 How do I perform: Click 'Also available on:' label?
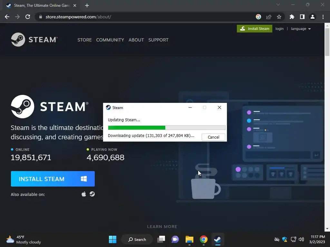pos(28,195)
